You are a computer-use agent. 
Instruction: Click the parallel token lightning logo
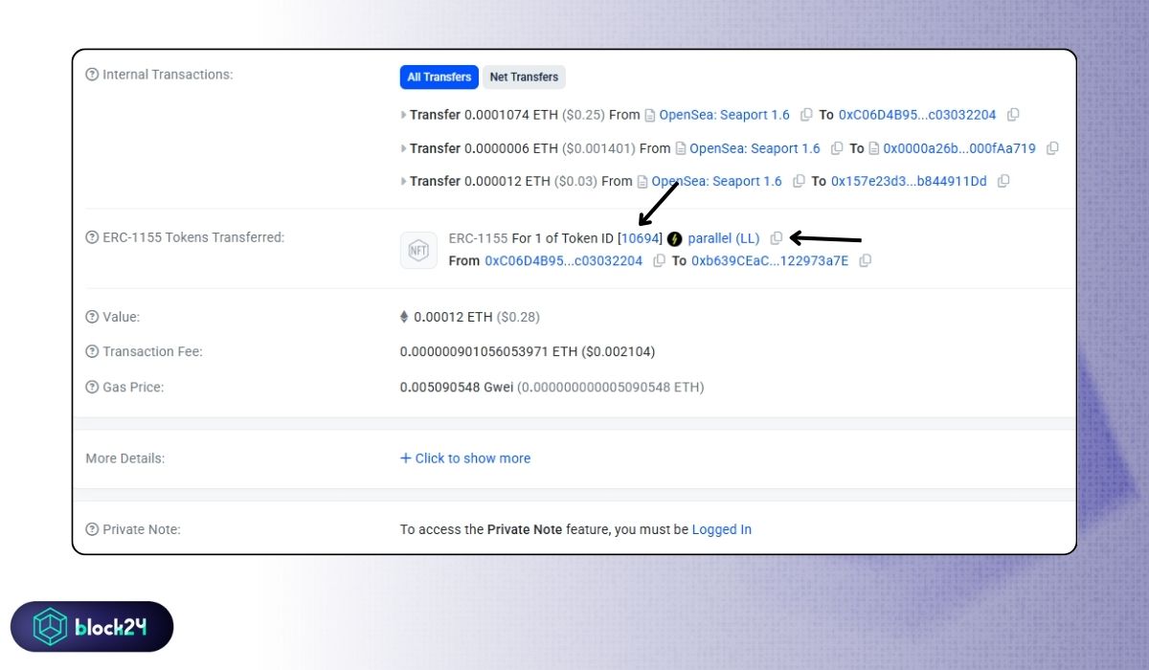tap(675, 238)
